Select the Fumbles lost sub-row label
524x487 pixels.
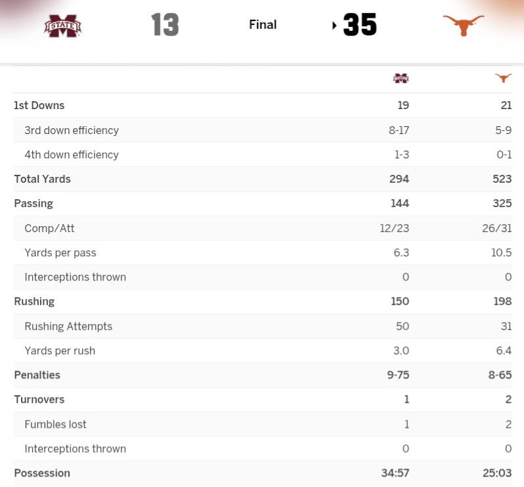(x=55, y=424)
